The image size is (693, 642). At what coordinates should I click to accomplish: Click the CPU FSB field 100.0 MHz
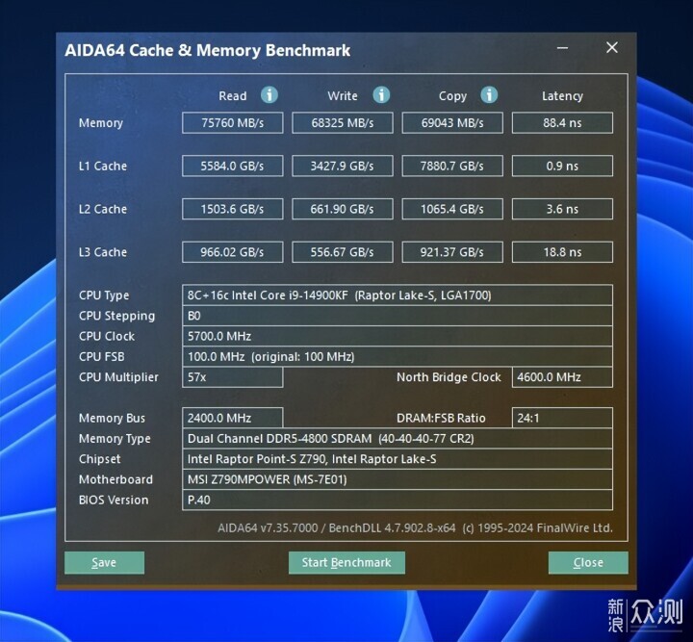[x=398, y=356]
